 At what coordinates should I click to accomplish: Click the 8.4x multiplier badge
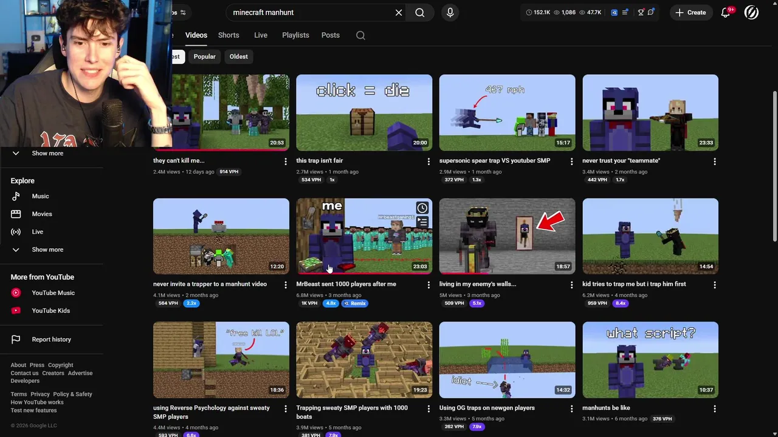click(620, 303)
